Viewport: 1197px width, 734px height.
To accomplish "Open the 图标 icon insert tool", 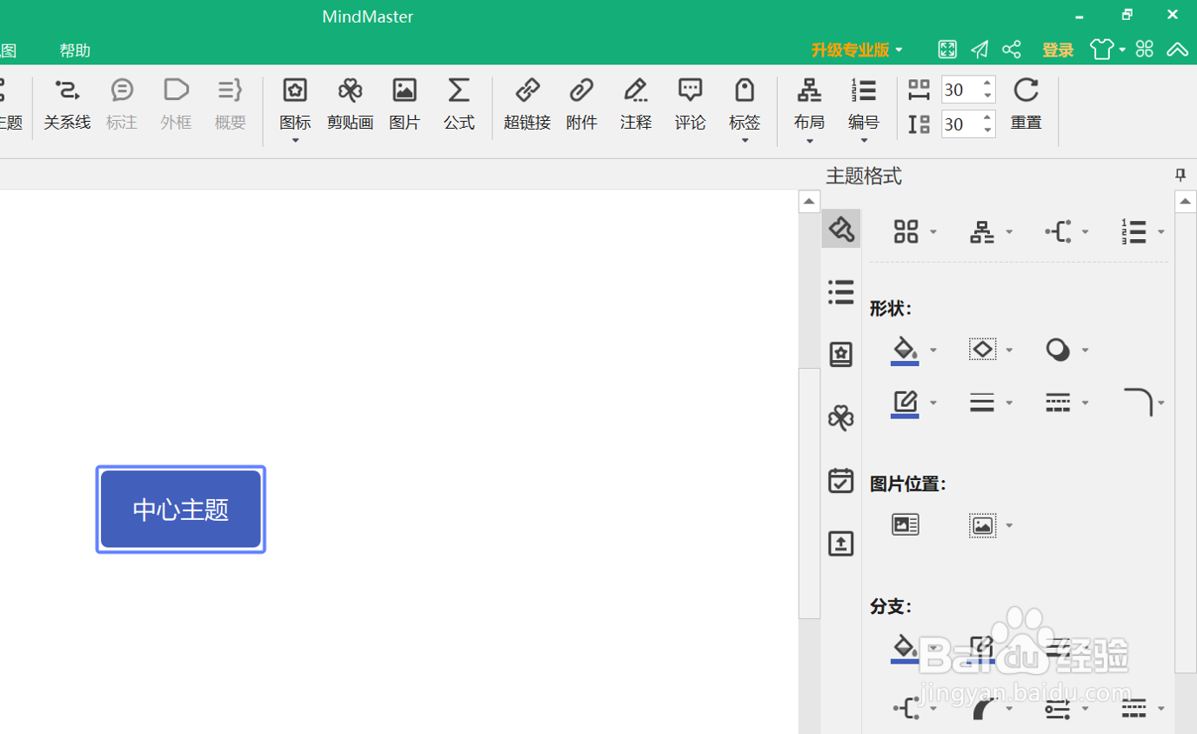I will click(295, 104).
